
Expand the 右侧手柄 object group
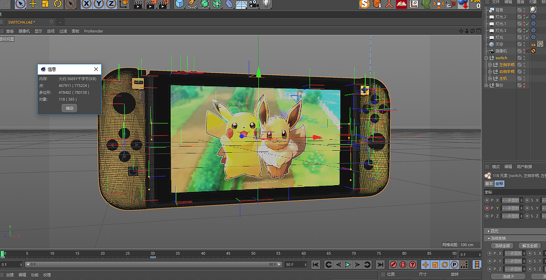tap(490, 71)
